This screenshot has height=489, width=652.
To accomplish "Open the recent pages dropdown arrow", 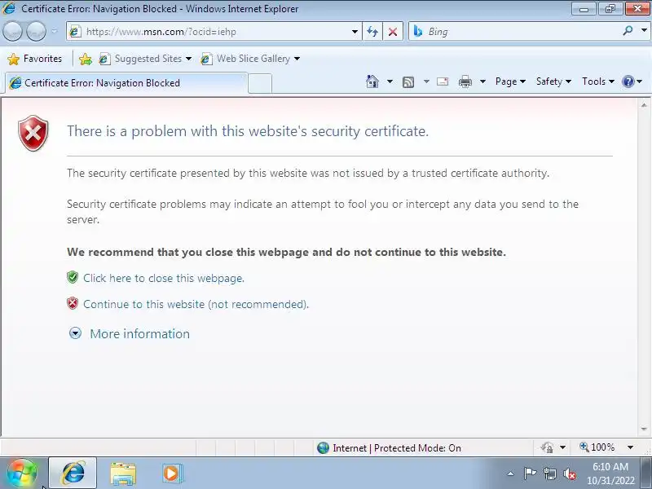I will pos(54,32).
